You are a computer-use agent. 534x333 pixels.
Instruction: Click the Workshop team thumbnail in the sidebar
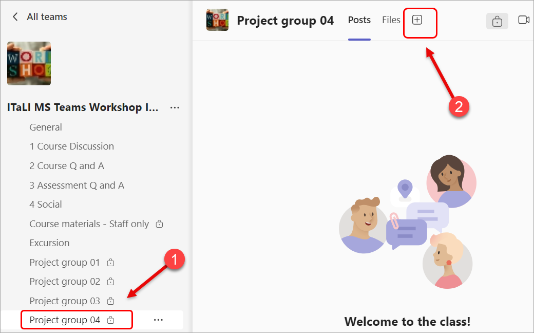click(x=29, y=63)
